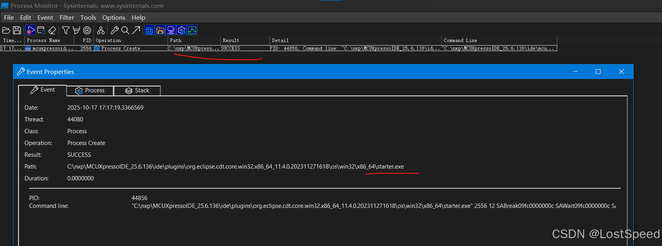Click the Find magnifier icon
The width and height of the screenshot is (662, 246).
pyautogui.click(x=125, y=30)
